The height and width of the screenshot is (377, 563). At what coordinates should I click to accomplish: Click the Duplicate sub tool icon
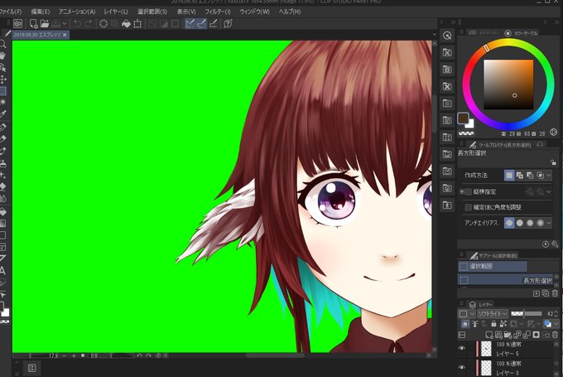(546, 293)
